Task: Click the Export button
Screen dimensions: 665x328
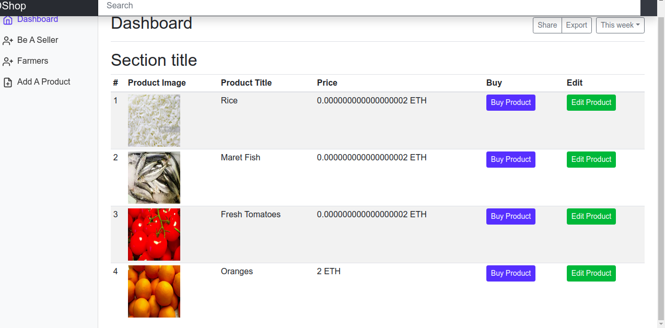Action: (577, 25)
